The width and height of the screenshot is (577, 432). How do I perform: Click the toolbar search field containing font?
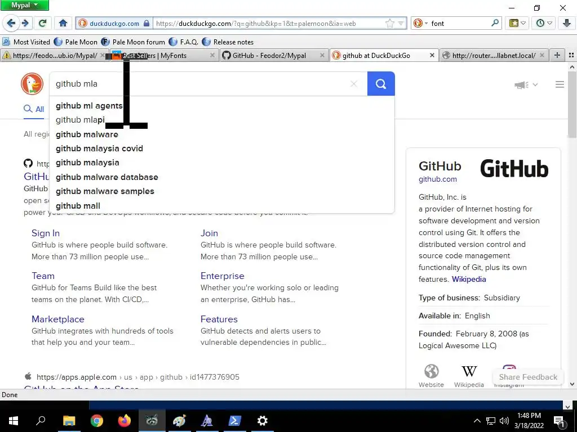pos(459,23)
